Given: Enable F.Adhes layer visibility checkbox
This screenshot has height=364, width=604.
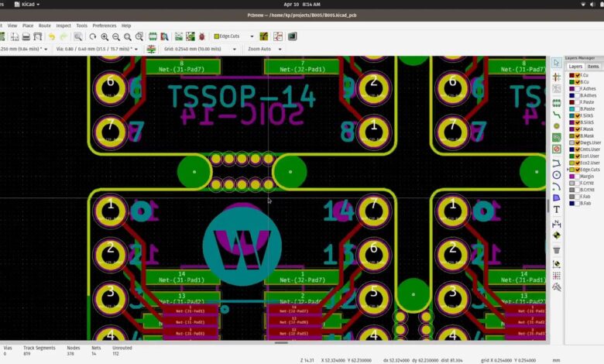Looking at the screenshot, I should click(578, 89).
